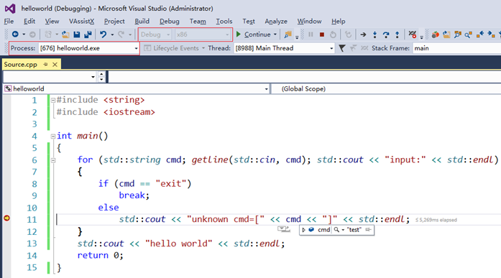
Task: Click the Open File folder icon
Action: coord(65,34)
